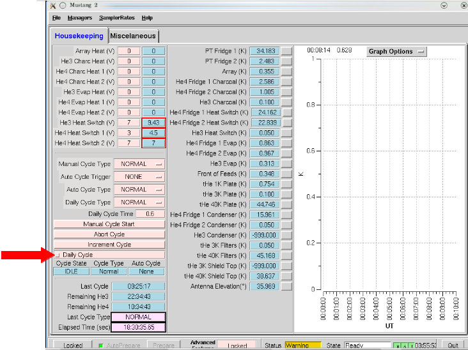468x350 pixels.
Task: Toggle graph button for Front of Feeds (K)
Action: pos(286,174)
